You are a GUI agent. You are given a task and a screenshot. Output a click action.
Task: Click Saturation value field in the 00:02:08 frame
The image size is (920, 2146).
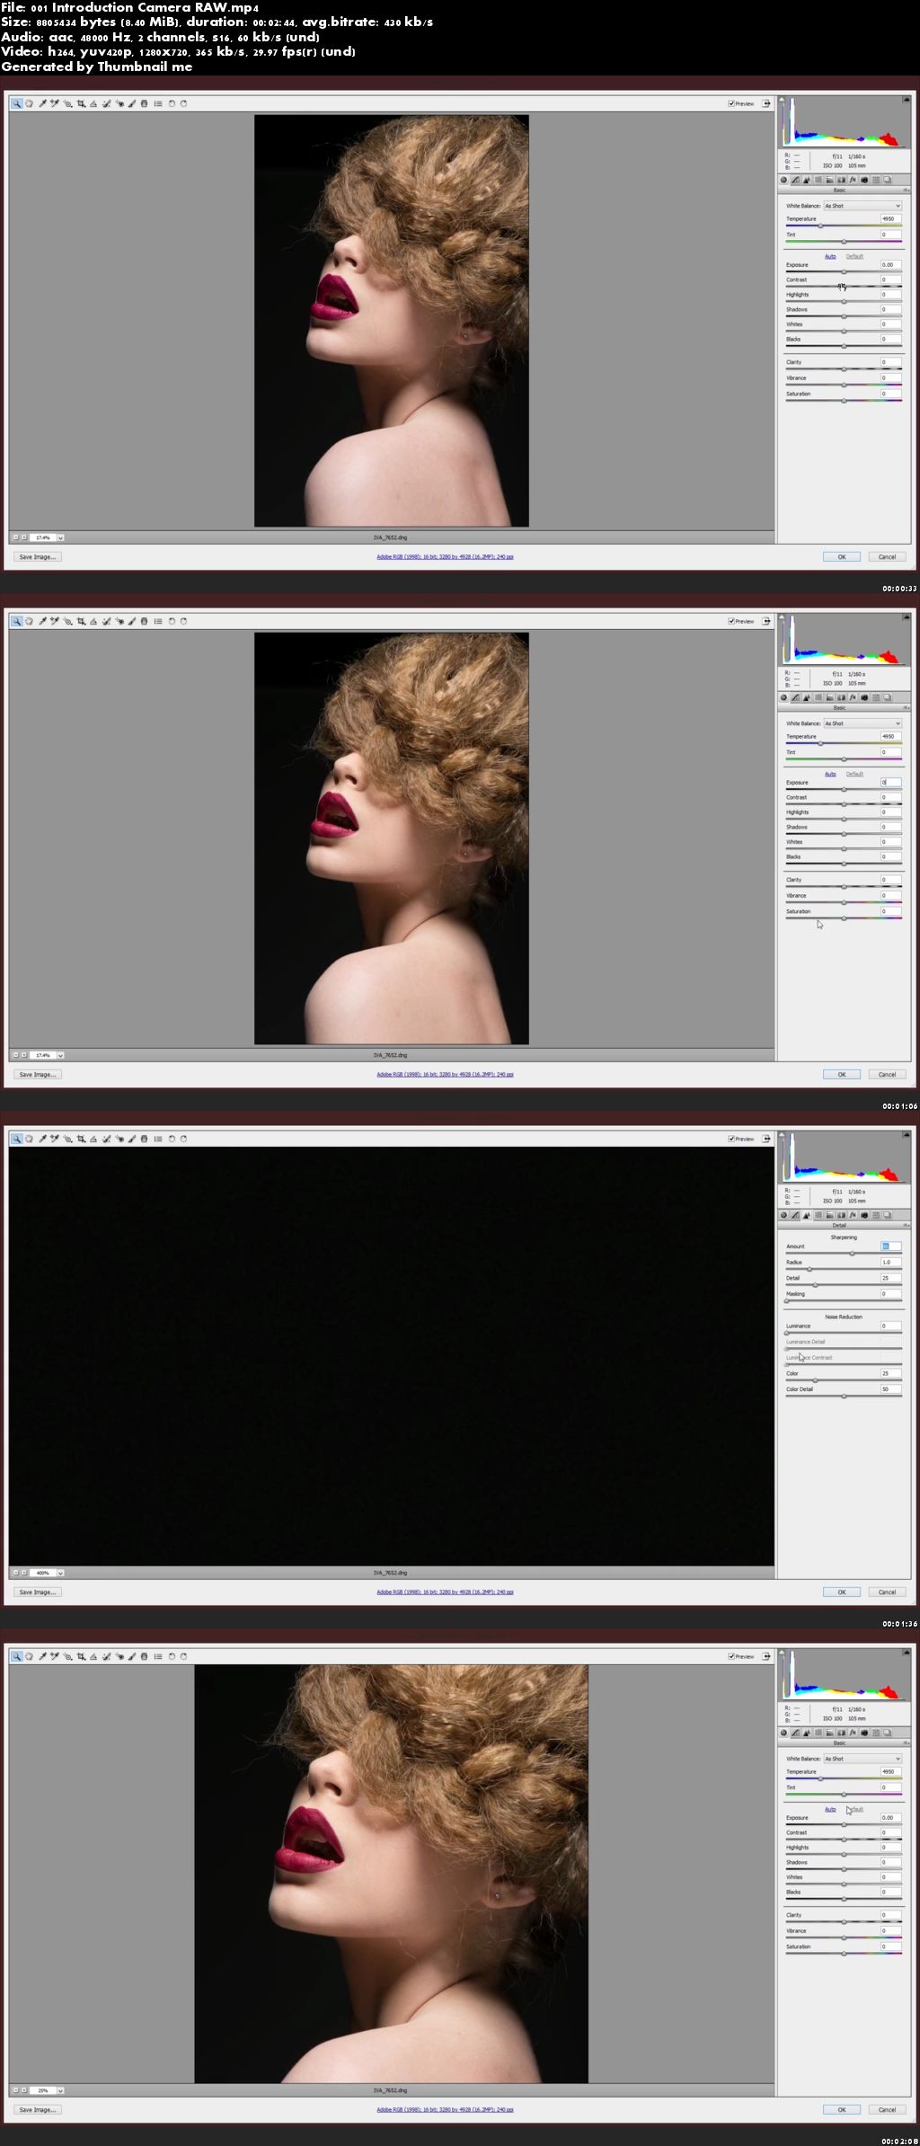(x=890, y=1946)
